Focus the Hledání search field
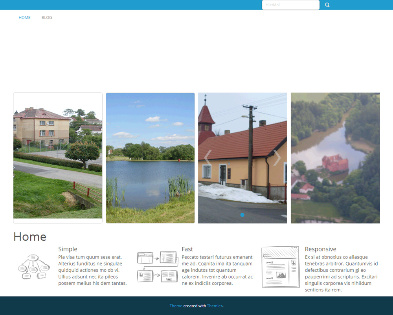 (x=290, y=5)
